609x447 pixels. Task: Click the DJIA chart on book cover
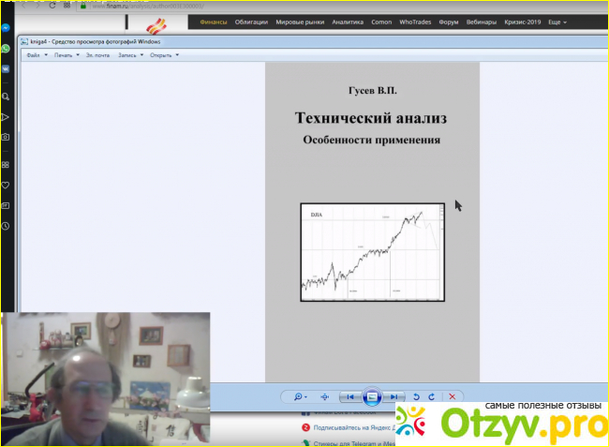click(x=371, y=252)
